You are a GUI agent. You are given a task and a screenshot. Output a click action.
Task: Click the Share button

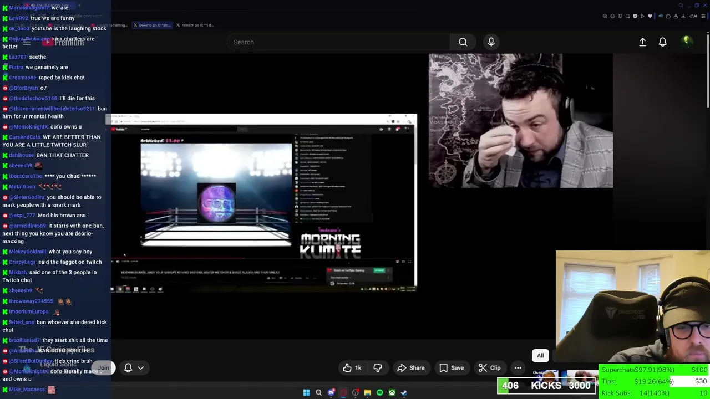pyautogui.click(x=411, y=368)
